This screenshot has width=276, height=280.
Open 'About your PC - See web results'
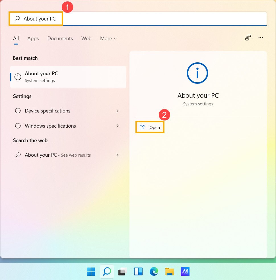click(68, 155)
